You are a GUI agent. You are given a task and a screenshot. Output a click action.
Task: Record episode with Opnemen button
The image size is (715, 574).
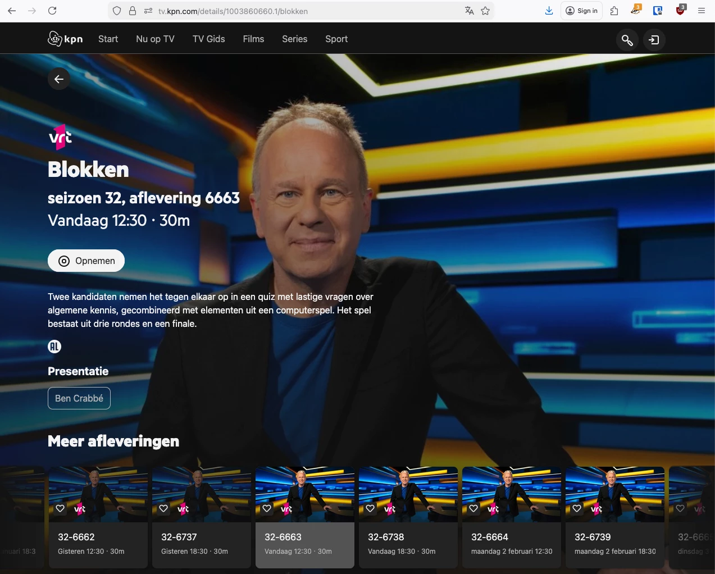click(x=86, y=261)
